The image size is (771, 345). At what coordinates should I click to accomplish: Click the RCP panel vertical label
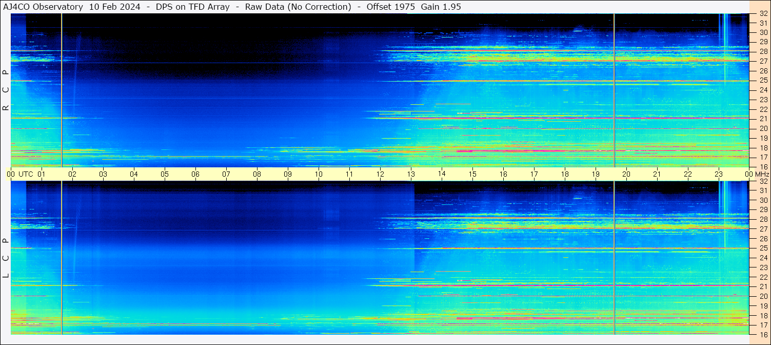[6, 90]
